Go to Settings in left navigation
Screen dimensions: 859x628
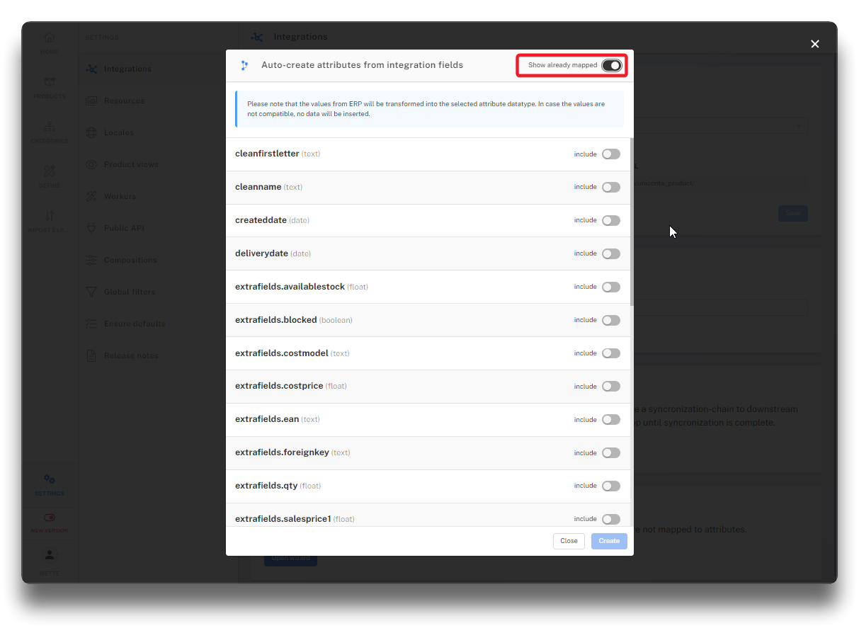pos(50,484)
